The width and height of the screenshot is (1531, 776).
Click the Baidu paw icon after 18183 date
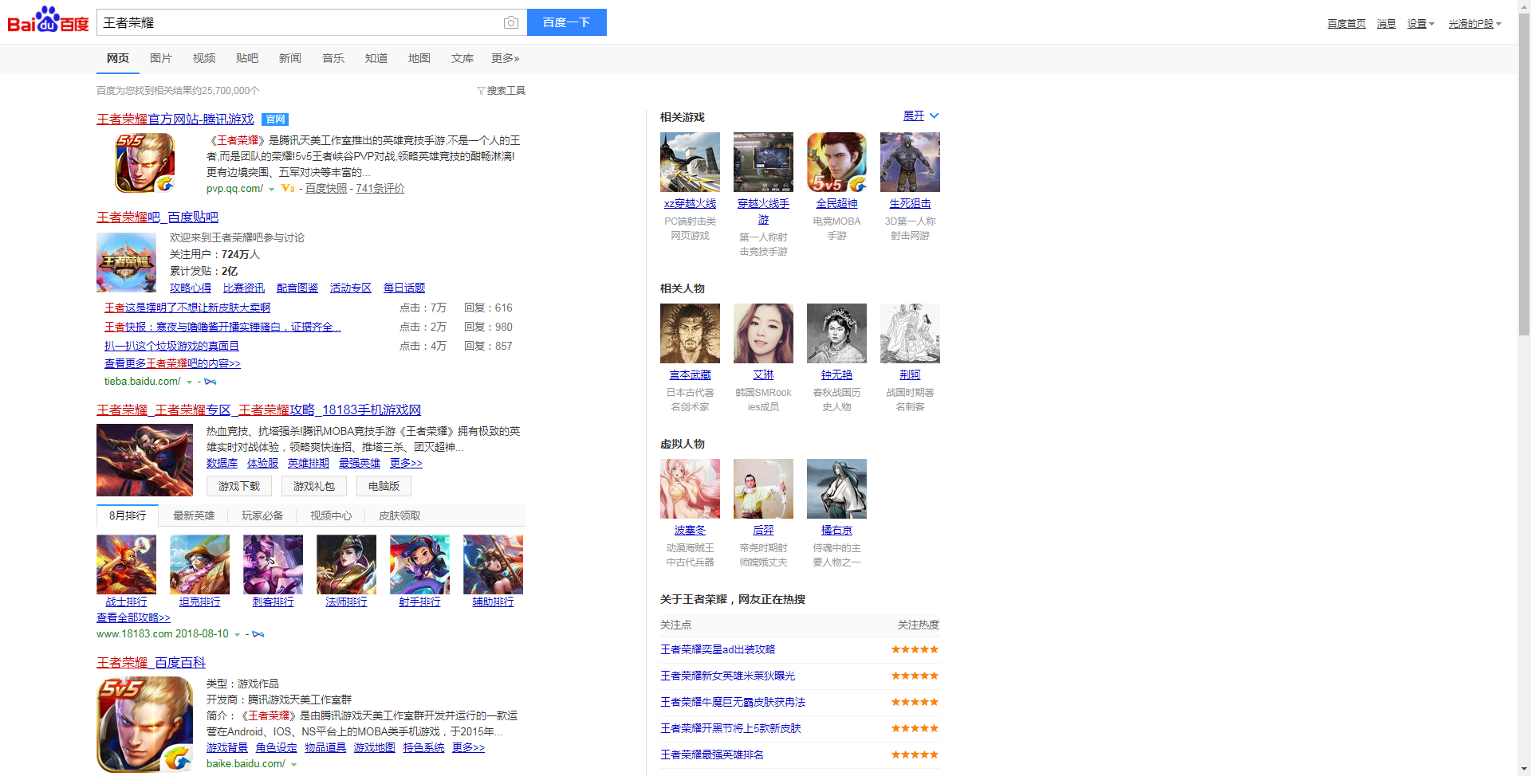tap(258, 634)
